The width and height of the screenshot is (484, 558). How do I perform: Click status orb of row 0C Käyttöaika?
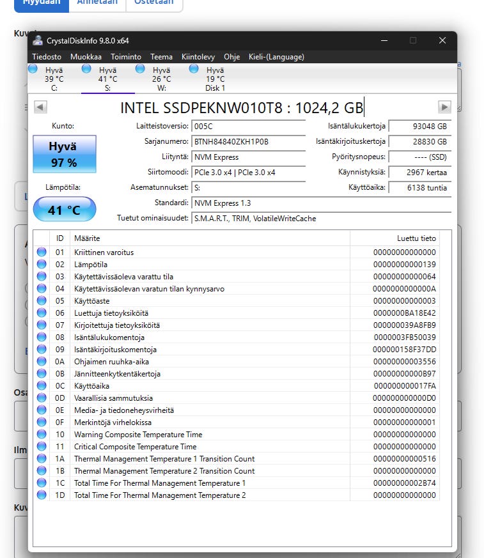(x=42, y=385)
